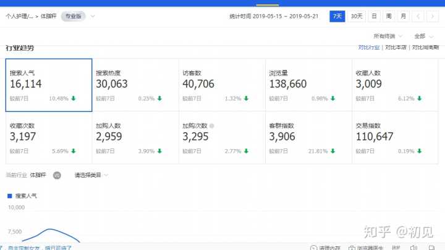The height and width of the screenshot is (250, 445).
Task: Open the 全部 filter dropdown
Action: pyautogui.click(x=423, y=37)
